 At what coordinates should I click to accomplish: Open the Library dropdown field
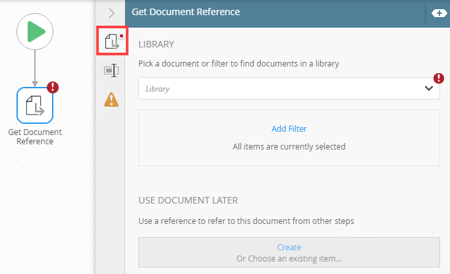tap(280, 89)
